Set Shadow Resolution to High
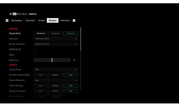Screen dimensions: 179x107 (x=71, y=91)
